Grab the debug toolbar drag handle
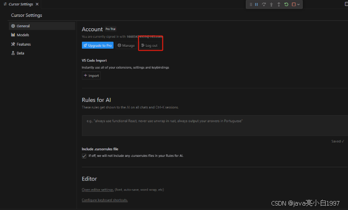This screenshot has height=210, width=348. point(251,4)
